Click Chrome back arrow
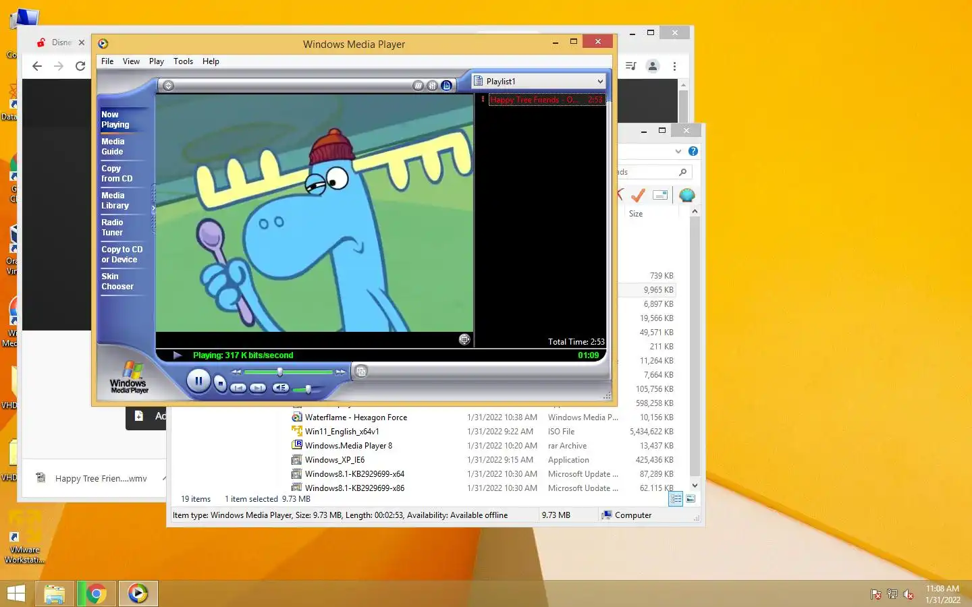972x607 pixels. click(37, 66)
